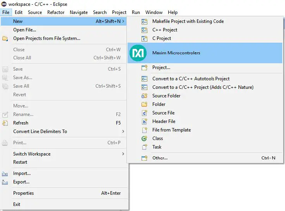Open the Navigate menu
Viewport: 285px width, 211px height.
tap(79, 12)
